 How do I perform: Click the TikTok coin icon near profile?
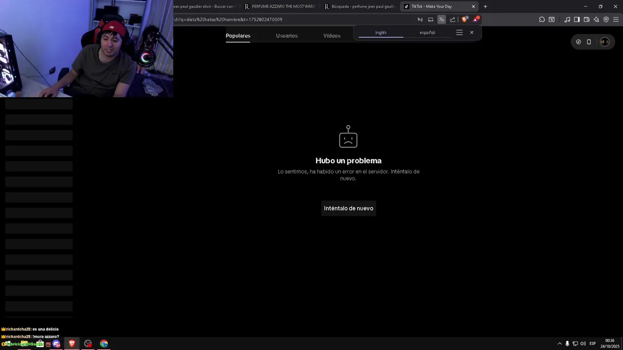pos(578,42)
